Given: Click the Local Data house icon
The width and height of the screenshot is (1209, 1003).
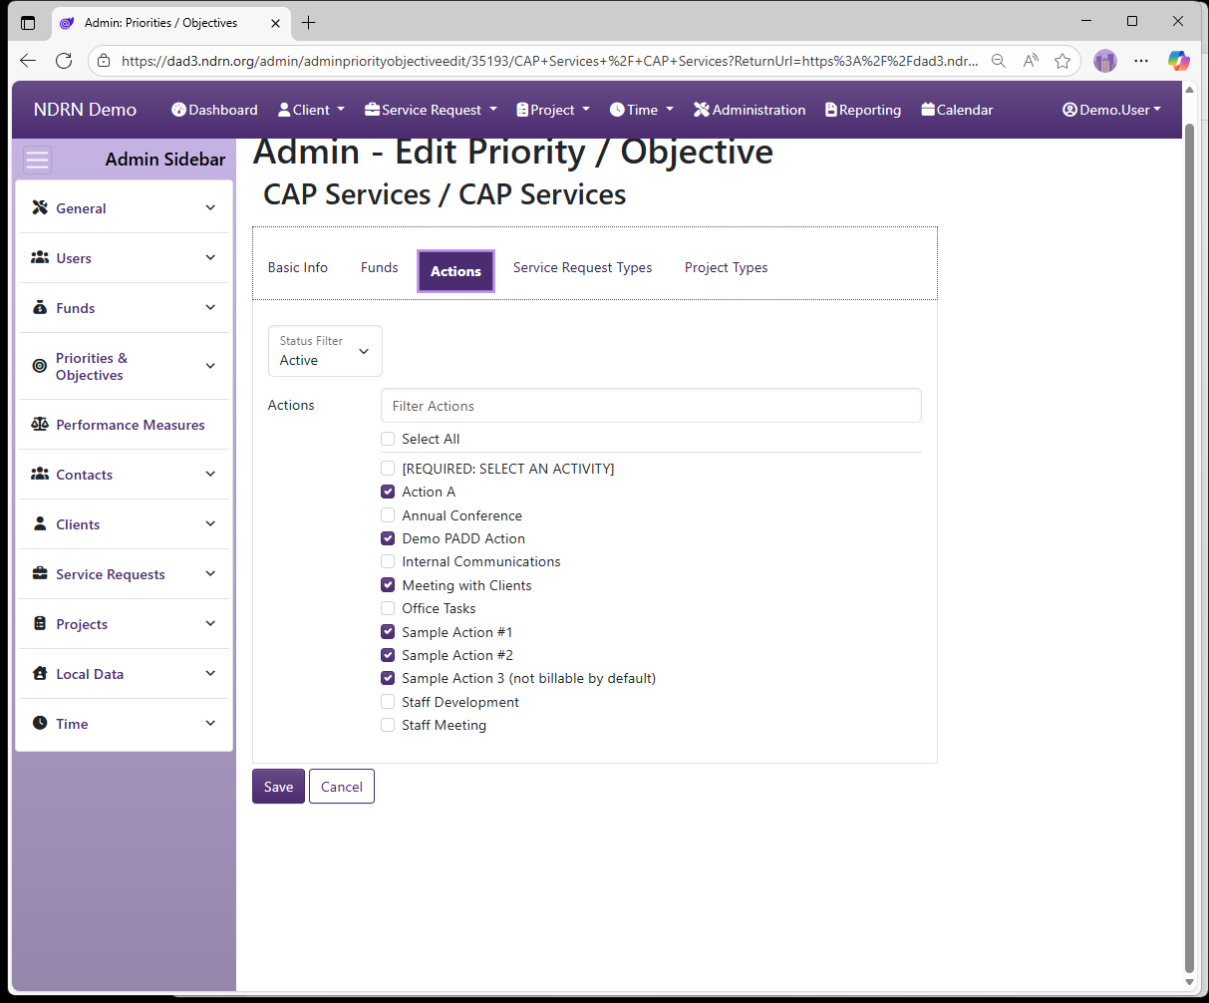Looking at the screenshot, I should click(40, 674).
